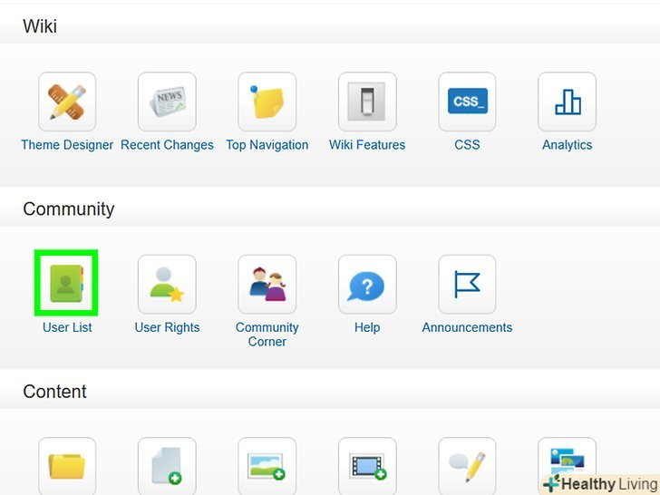Image resolution: width=660 pixels, height=495 pixels.
Task: Open the Theme Designer pencil-and-ruler icon
Action: click(x=67, y=102)
